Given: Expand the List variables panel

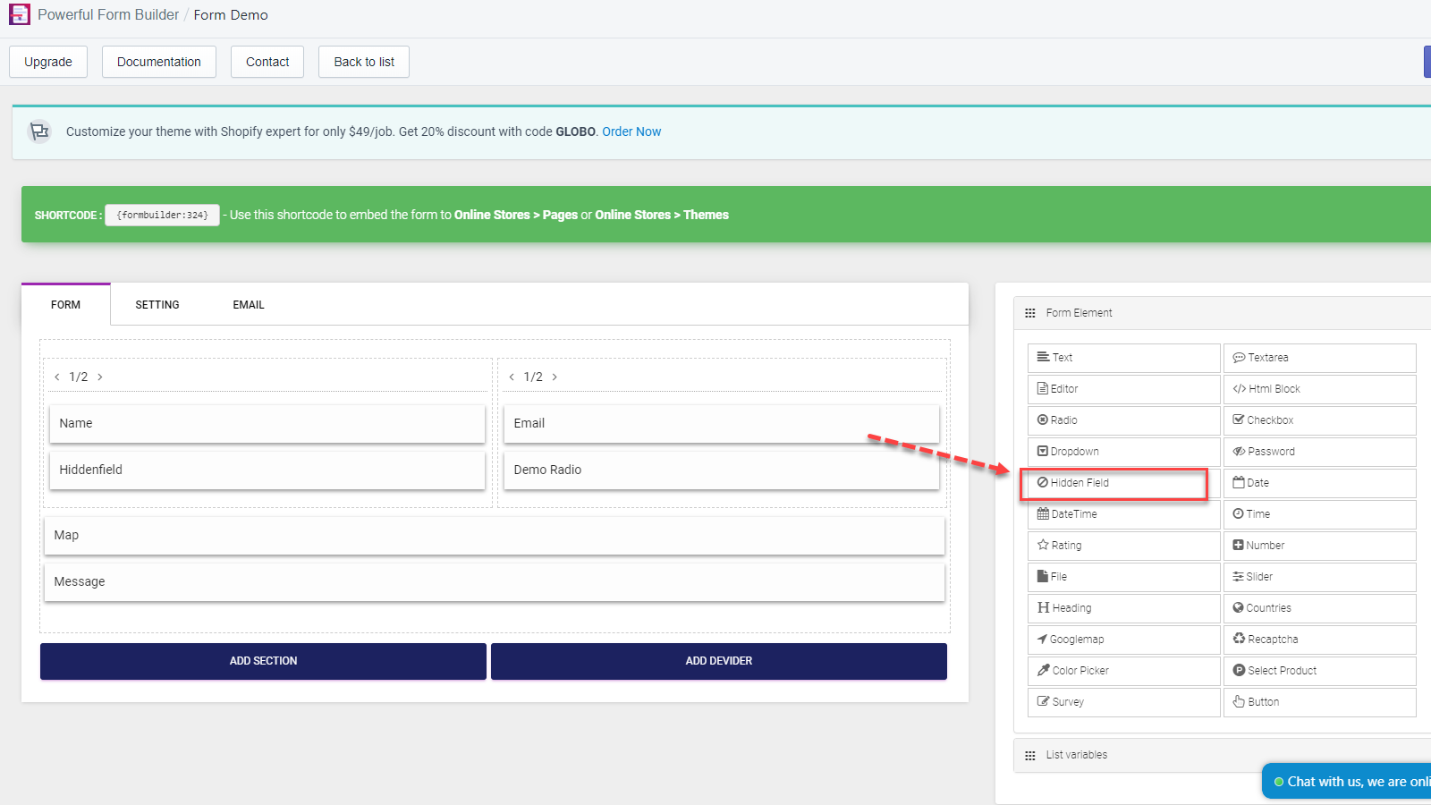Looking at the screenshot, I should pyautogui.click(x=1076, y=755).
